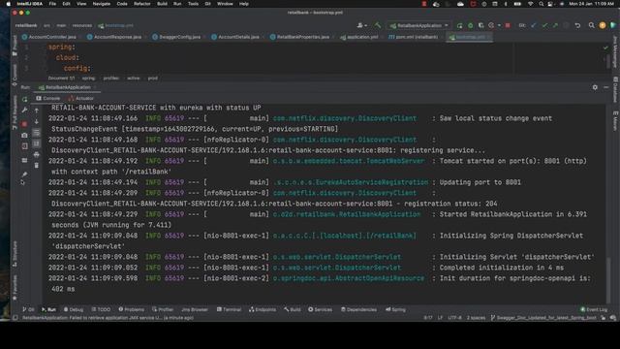This screenshot has width=620, height=349.
Task: Switch to pom.xml (retailbank) tab
Action: pos(414,37)
